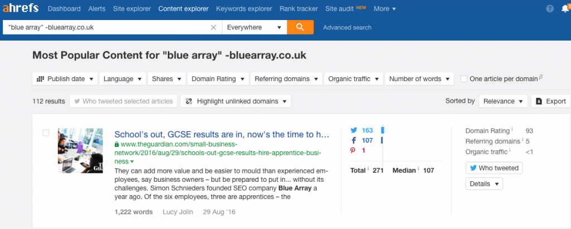Click the 29 Aug '16 date
571x229 pixels.
click(219, 212)
